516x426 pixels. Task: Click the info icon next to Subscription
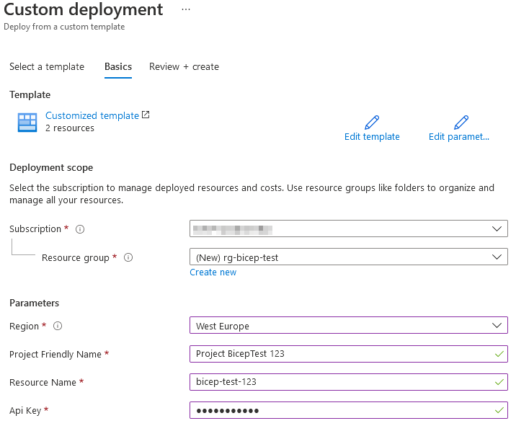click(80, 229)
